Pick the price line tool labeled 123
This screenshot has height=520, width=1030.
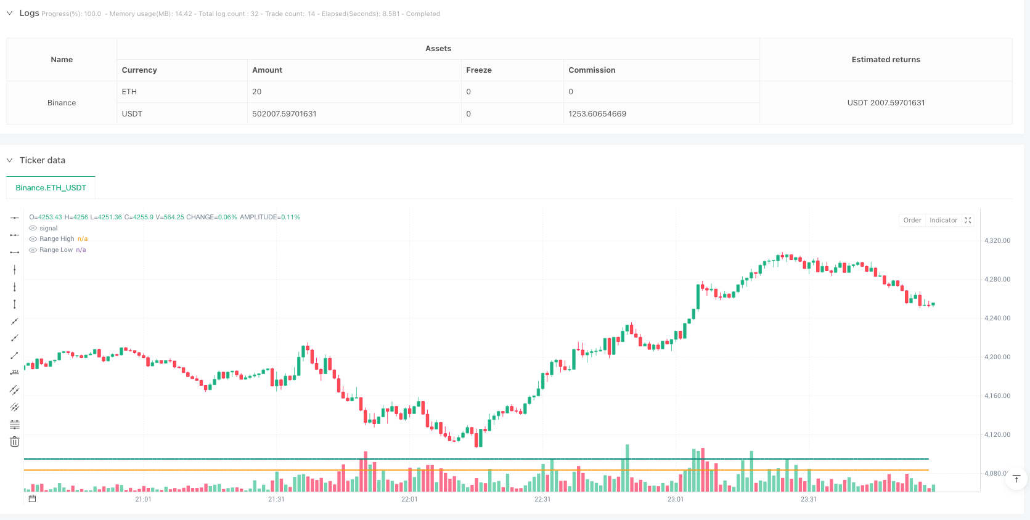(x=14, y=372)
